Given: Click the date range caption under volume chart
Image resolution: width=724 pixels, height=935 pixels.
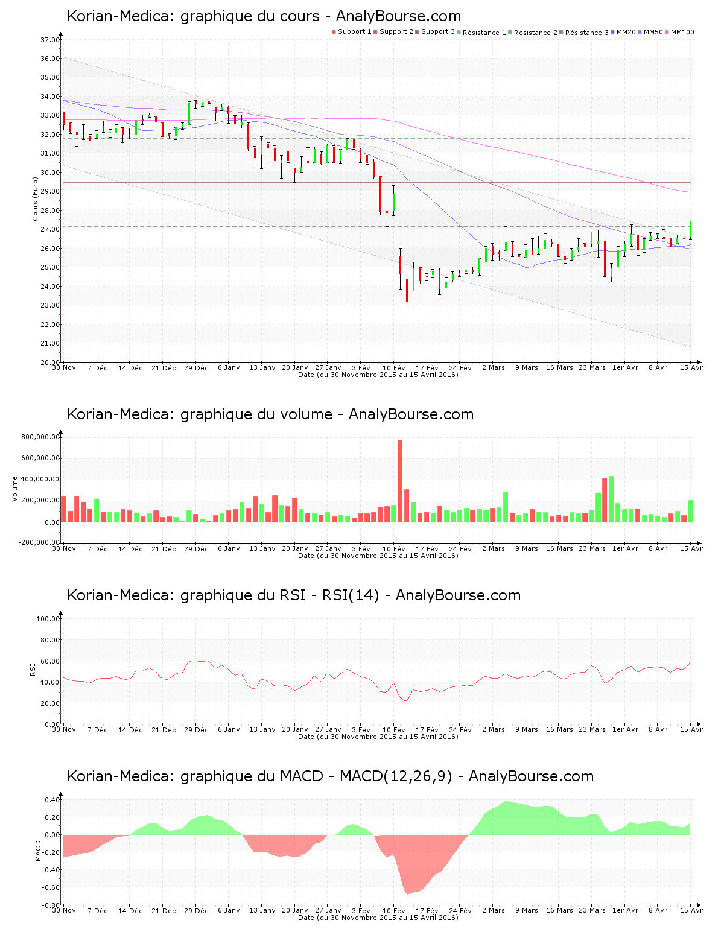Looking at the screenshot, I should click(x=378, y=556).
